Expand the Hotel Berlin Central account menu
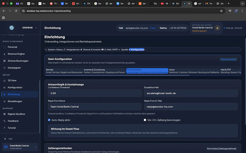This screenshot has height=153, width=246. (36, 147)
